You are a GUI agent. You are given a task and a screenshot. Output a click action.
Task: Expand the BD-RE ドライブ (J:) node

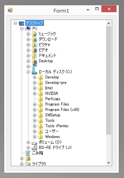(28, 148)
